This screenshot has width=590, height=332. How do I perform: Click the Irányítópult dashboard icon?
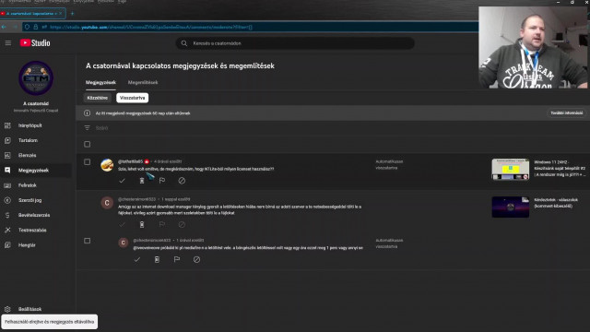click(7, 125)
